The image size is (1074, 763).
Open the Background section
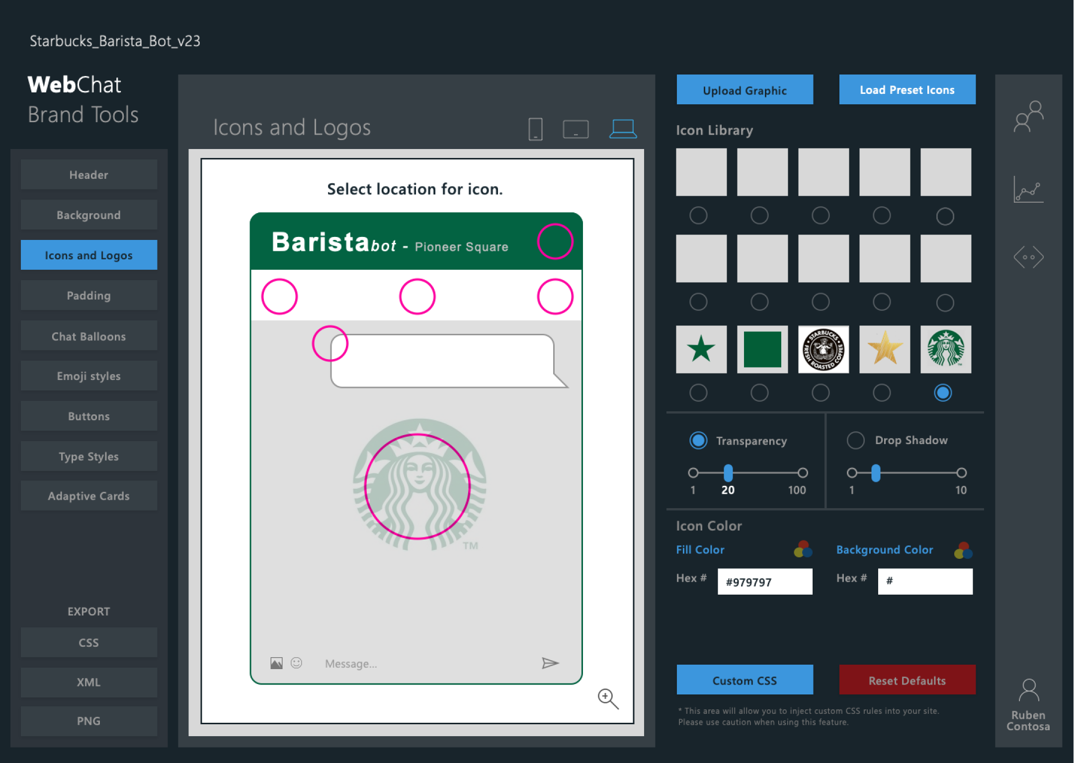coord(89,215)
